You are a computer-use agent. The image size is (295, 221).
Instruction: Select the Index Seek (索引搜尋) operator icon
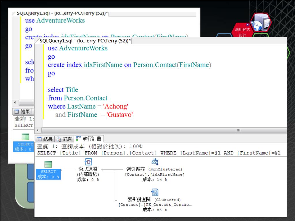point(155,162)
